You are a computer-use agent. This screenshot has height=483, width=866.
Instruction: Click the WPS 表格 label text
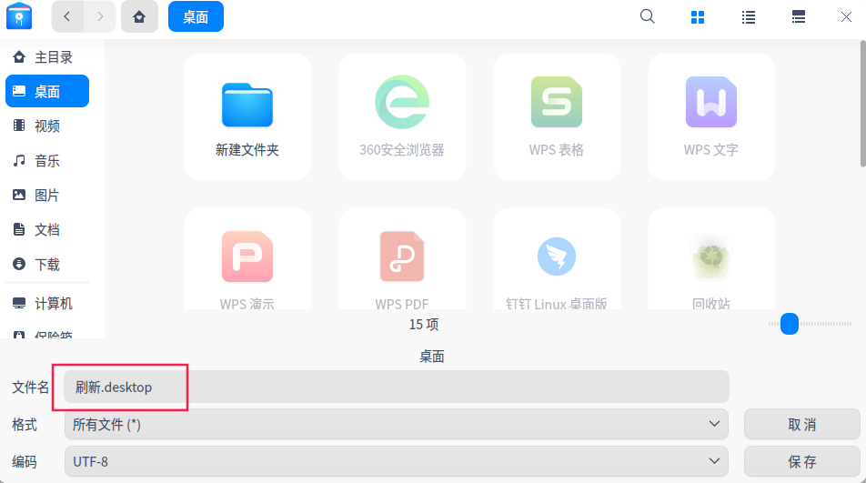557,149
